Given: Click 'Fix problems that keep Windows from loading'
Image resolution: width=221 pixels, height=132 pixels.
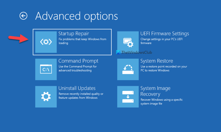Looking at the screenshot, I should tap(82, 41).
